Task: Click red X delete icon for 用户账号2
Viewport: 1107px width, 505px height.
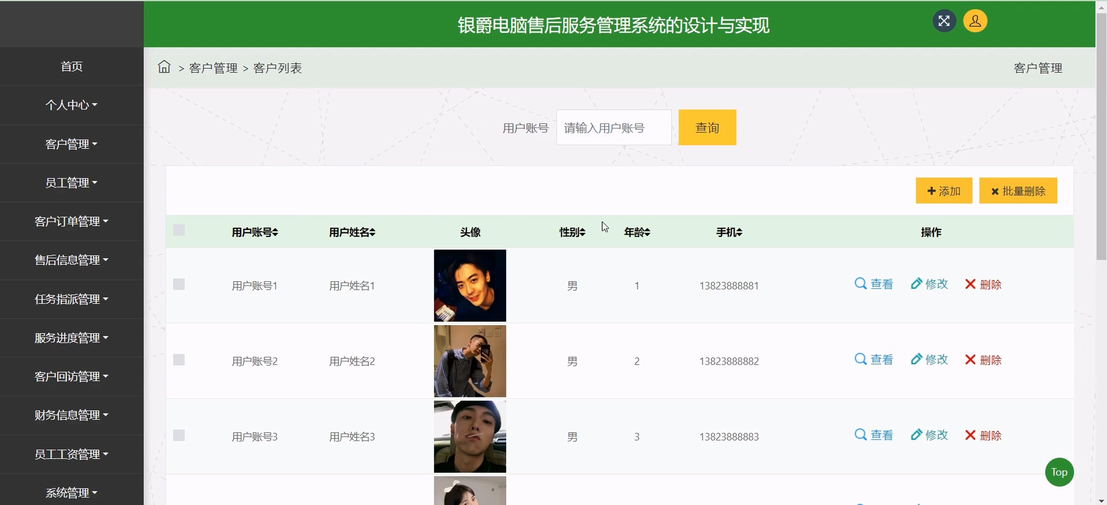Action: click(970, 360)
